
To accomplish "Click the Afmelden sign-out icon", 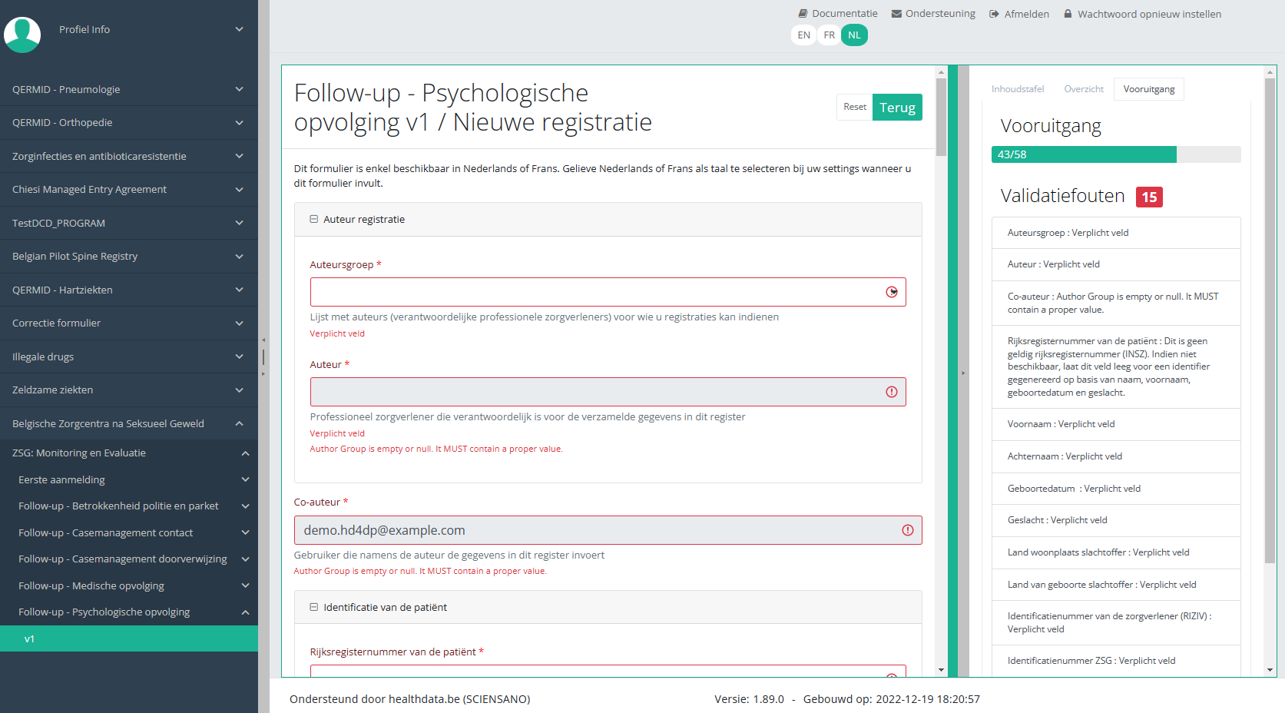I will 994,14.
